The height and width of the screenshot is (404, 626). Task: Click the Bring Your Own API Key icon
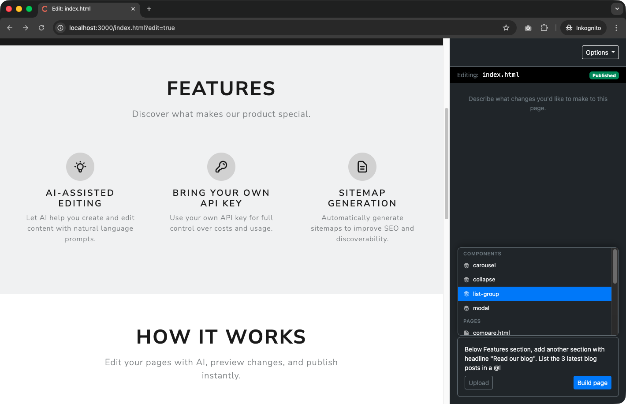[221, 167]
